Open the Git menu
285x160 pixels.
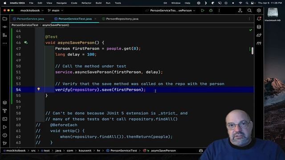165,3
